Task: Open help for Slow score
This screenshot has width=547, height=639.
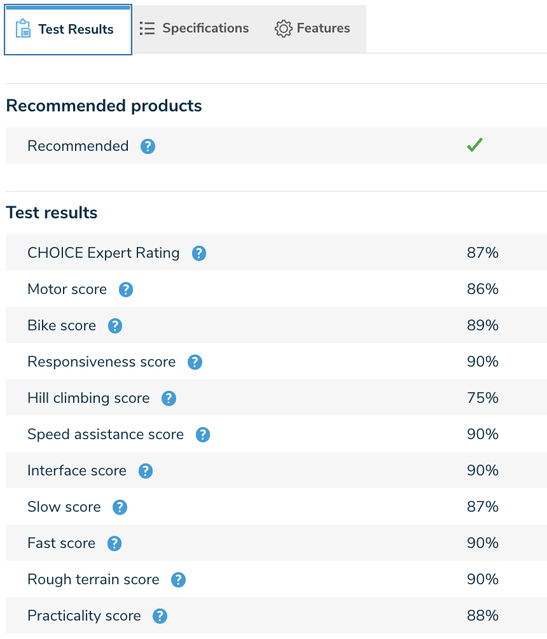Action: [x=120, y=507]
